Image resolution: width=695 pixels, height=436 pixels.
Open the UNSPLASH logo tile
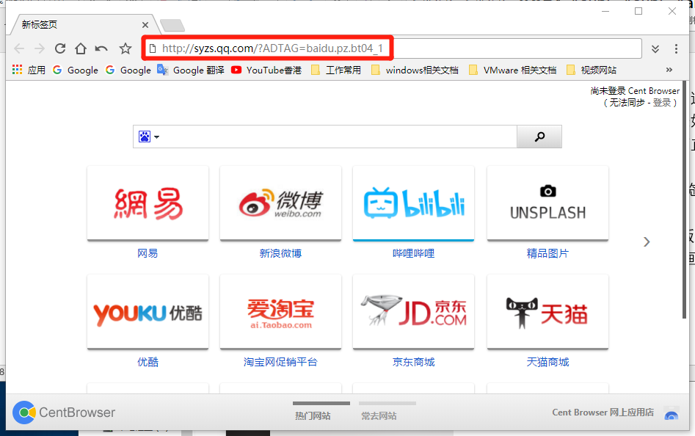tap(547, 203)
